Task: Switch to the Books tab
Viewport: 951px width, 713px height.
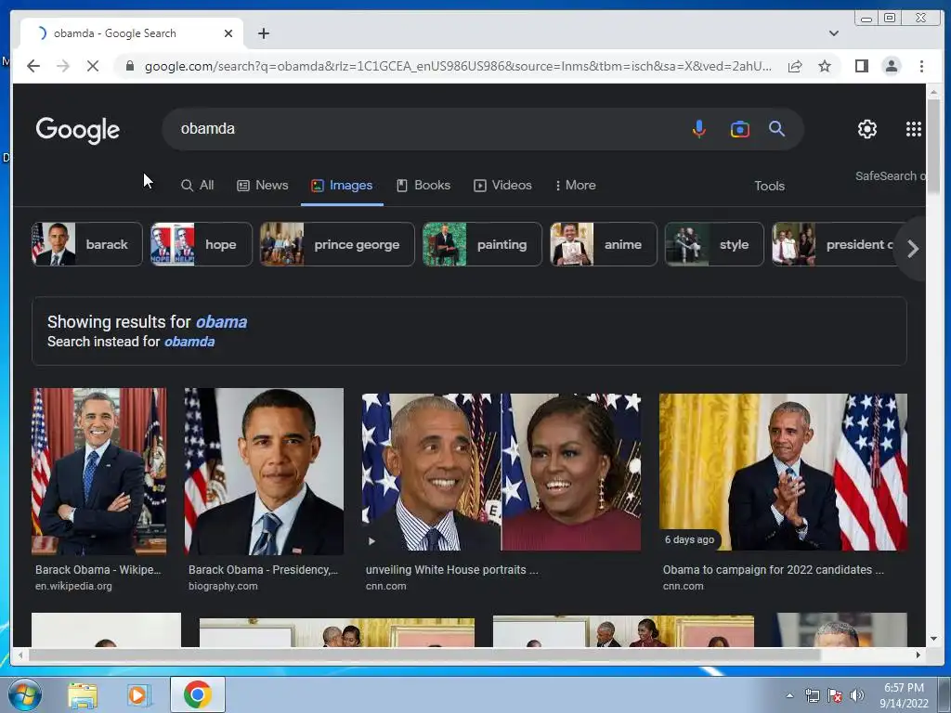Action: (x=423, y=185)
